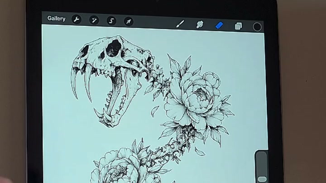Tap the dark eye socket of skull
Screen dimensions: 326x183
click(114, 48)
